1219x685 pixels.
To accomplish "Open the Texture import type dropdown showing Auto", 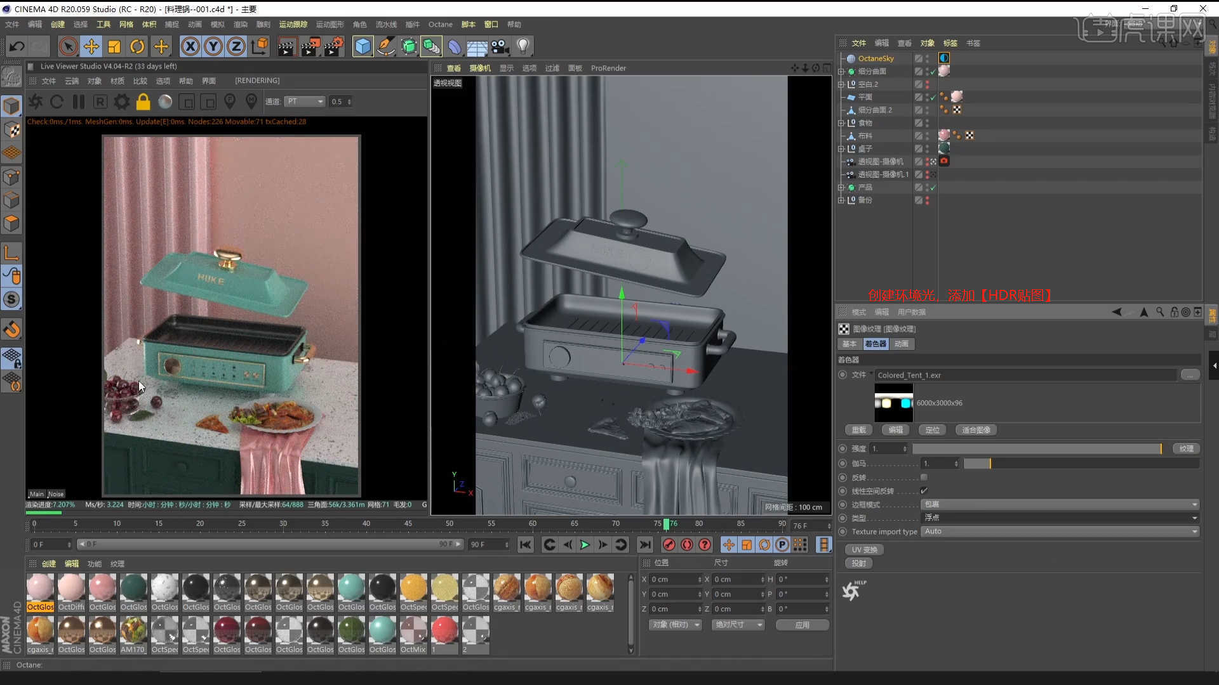I will [x=1059, y=532].
